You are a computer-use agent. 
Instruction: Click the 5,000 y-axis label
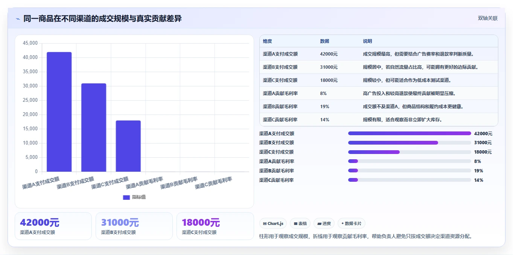(31, 157)
